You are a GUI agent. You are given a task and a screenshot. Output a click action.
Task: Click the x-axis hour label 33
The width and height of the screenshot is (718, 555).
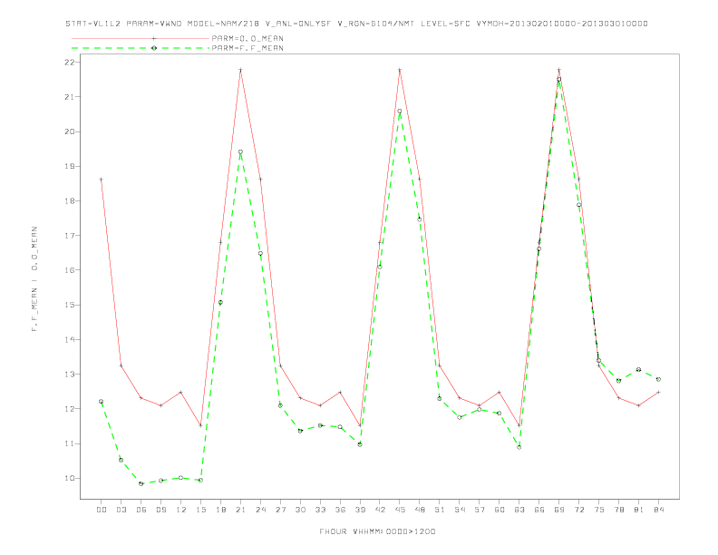point(320,510)
